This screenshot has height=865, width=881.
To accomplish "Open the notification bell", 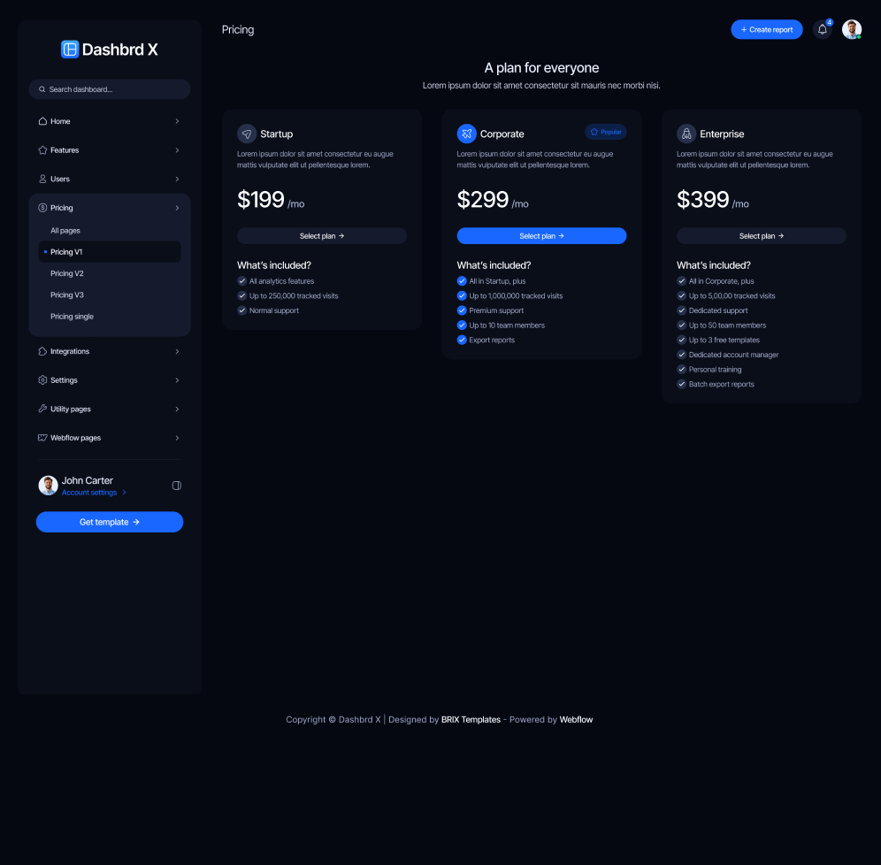I will tap(822, 29).
